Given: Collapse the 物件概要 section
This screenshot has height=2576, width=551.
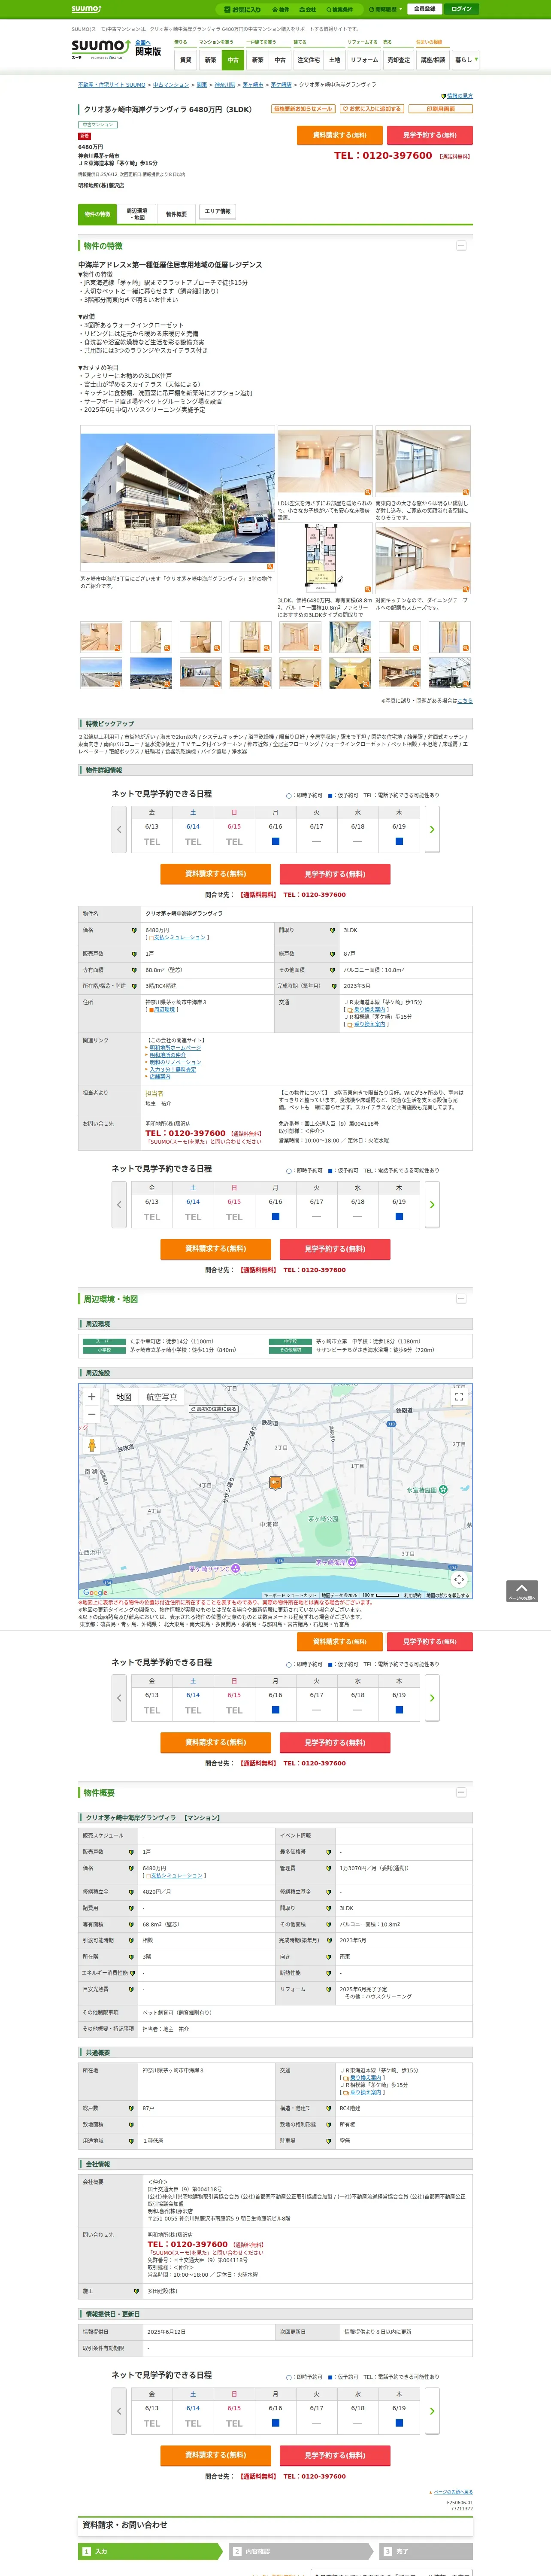Looking at the screenshot, I should tap(461, 1793).
